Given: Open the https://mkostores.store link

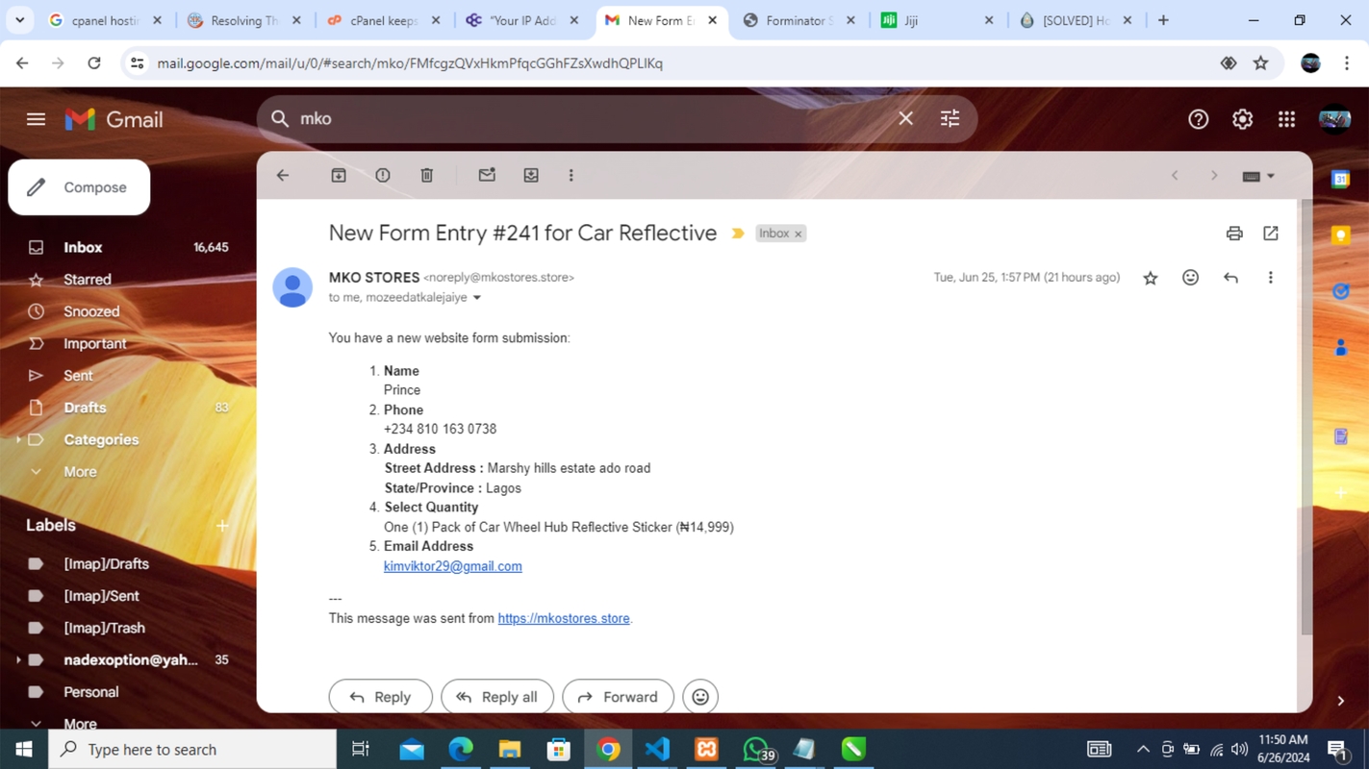Looking at the screenshot, I should pos(564,619).
